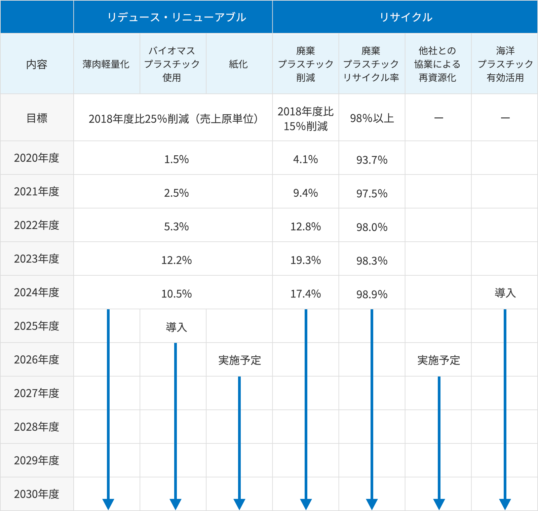The width and height of the screenshot is (538, 511).
Task: Select the リサイクル header
Action: (406, 17)
